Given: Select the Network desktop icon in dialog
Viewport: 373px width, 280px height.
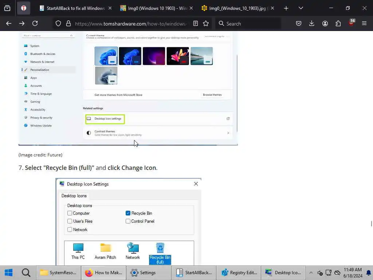Looking at the screenshot, I should point(133,251).
